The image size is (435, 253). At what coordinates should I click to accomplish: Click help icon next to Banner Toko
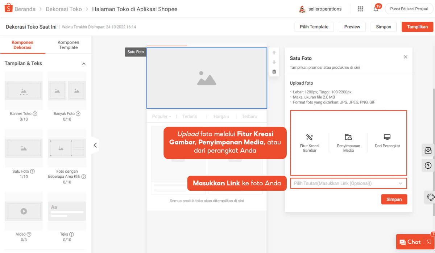pos(35,114)
